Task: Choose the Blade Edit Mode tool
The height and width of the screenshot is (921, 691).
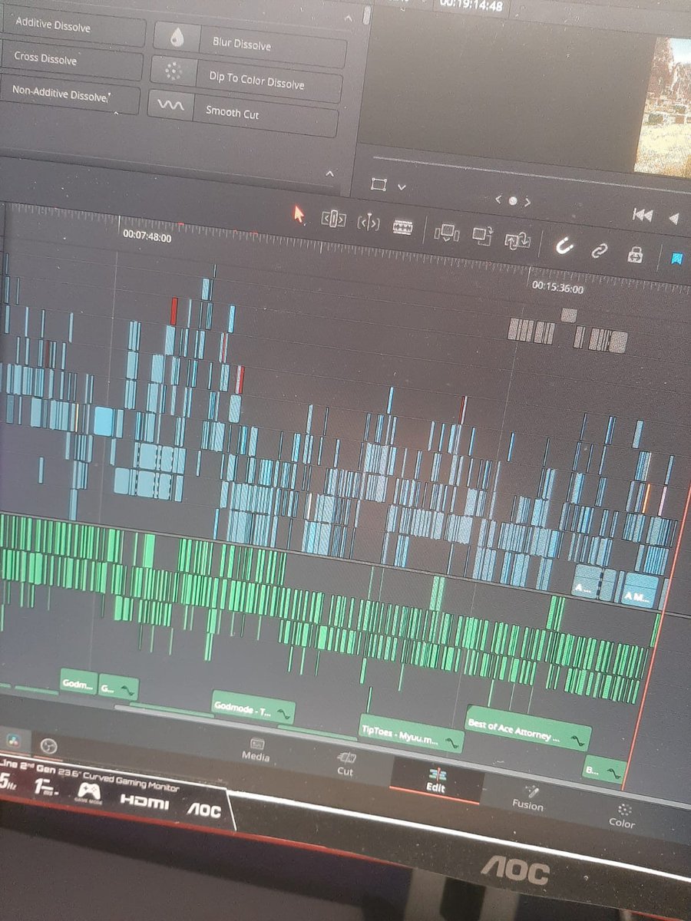Action: pyautogui.click(x=403, y=226)
